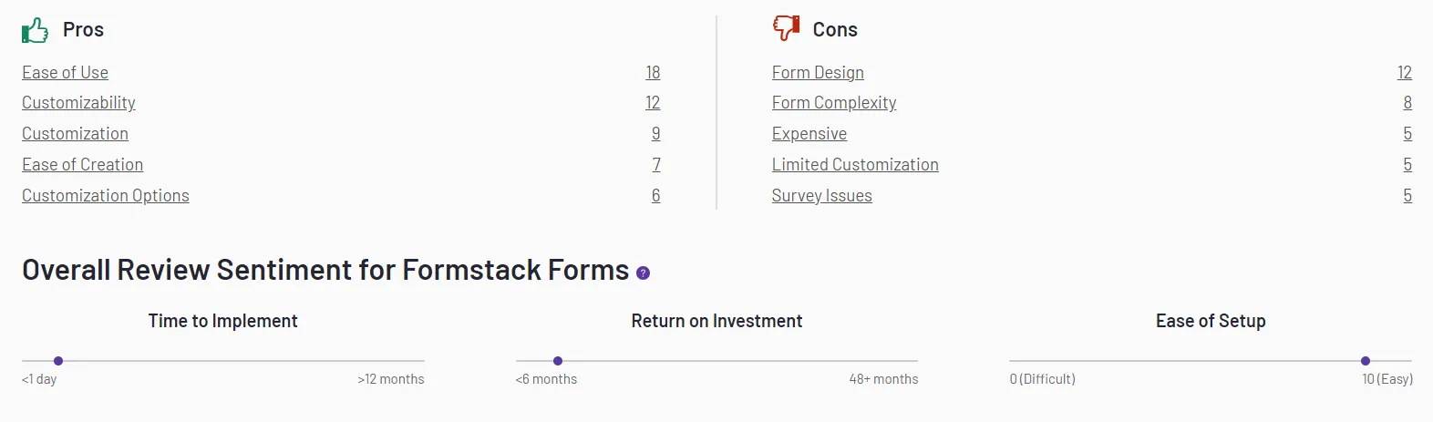This screenshot has width=1433, height=422.
Task: Click the Return on Investment slider dot
Action: (x=558, y=361)
